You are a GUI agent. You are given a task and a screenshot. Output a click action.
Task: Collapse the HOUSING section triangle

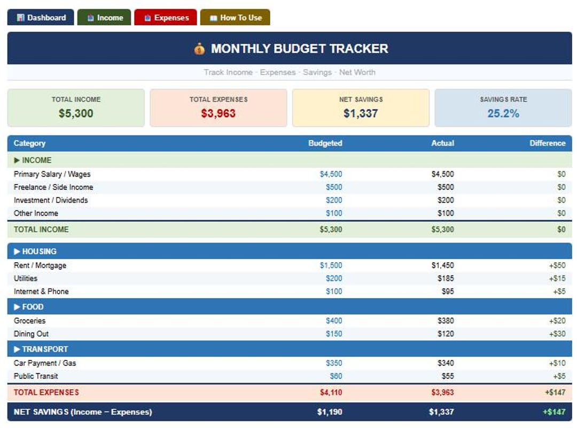pyautogui.click(x=17, y=251)
